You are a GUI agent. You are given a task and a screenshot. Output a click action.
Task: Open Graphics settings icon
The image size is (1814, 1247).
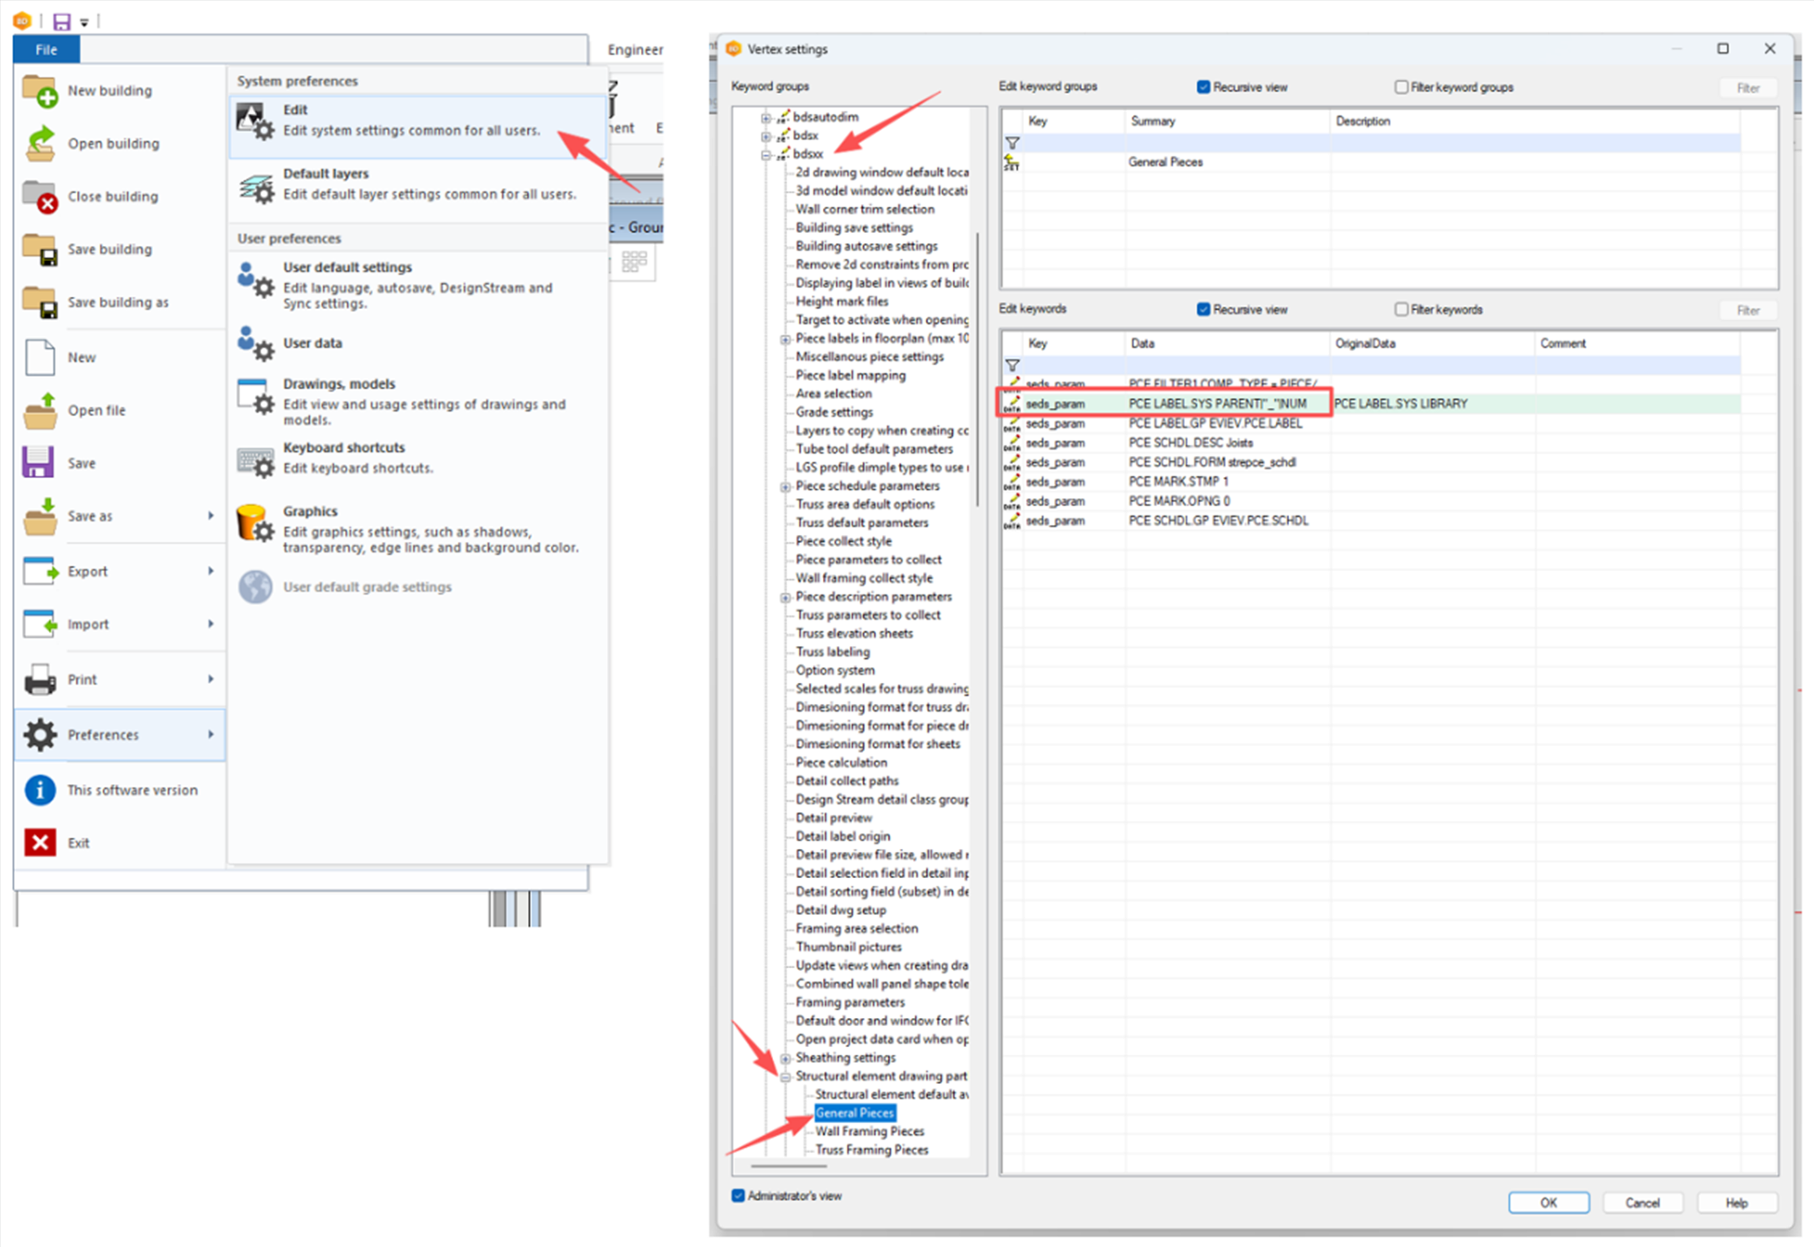click(255, 524)
